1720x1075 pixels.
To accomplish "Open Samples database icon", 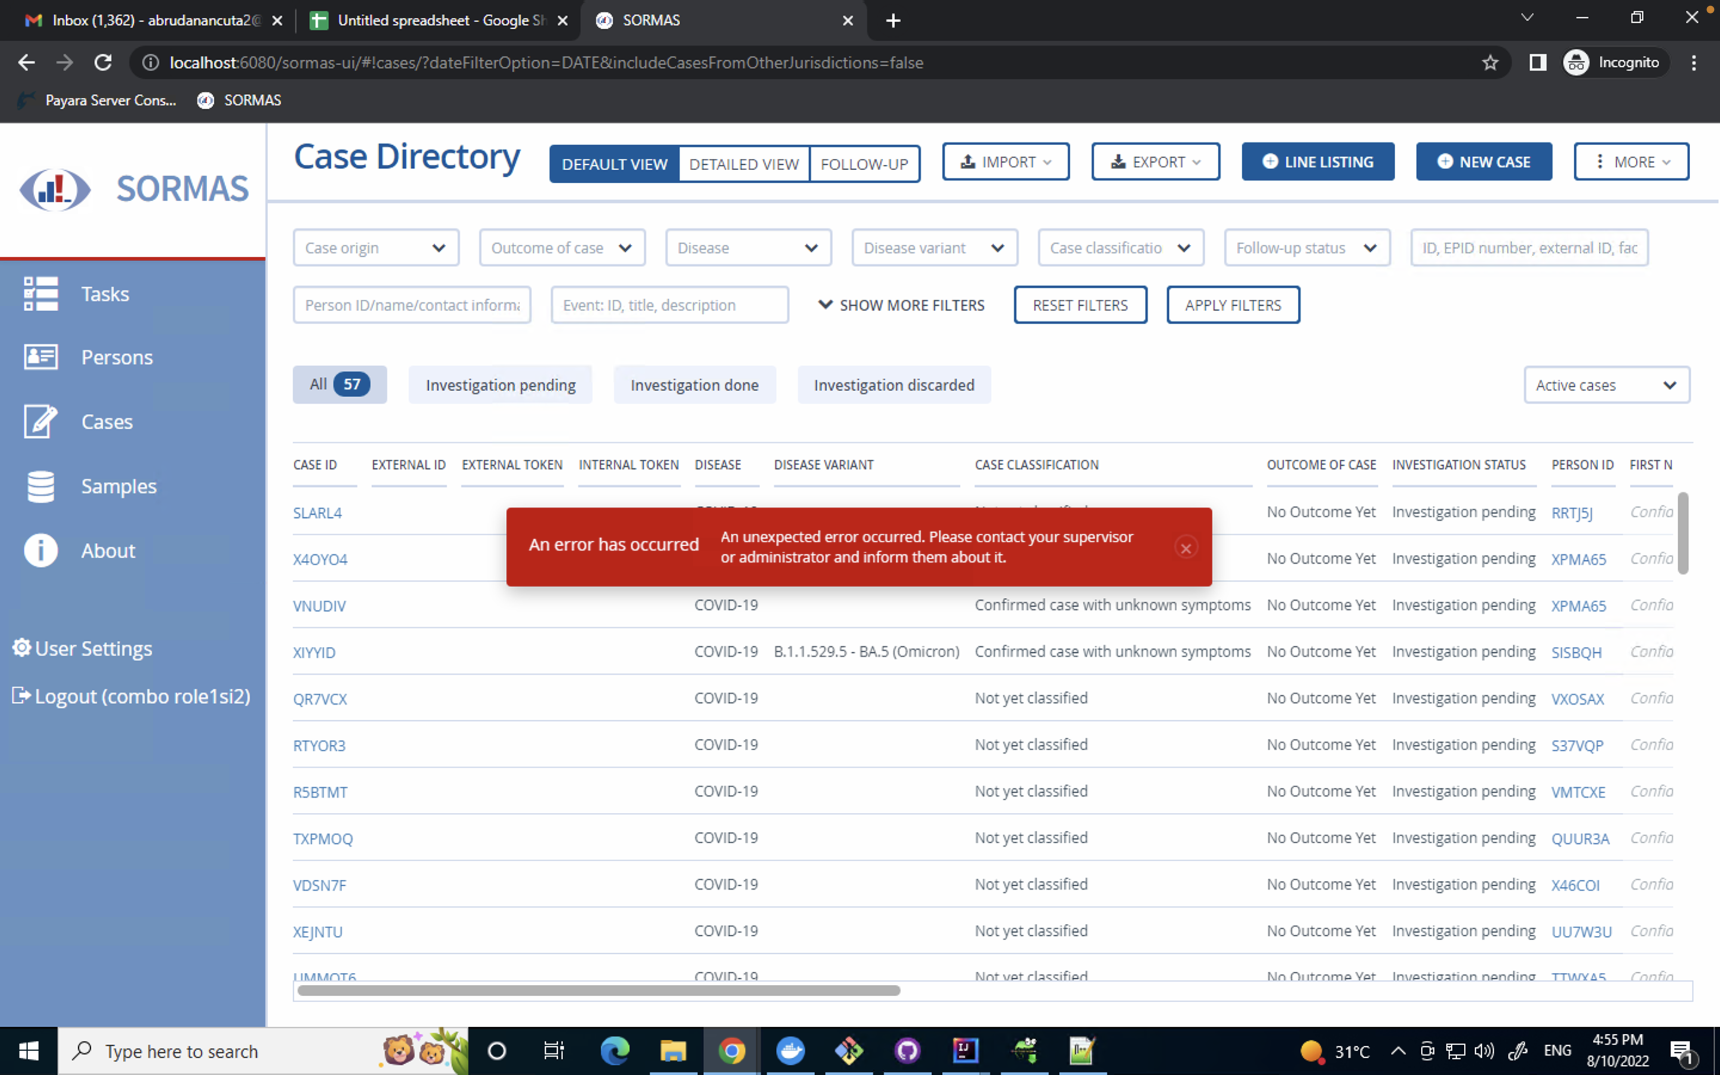I will 41,486.
